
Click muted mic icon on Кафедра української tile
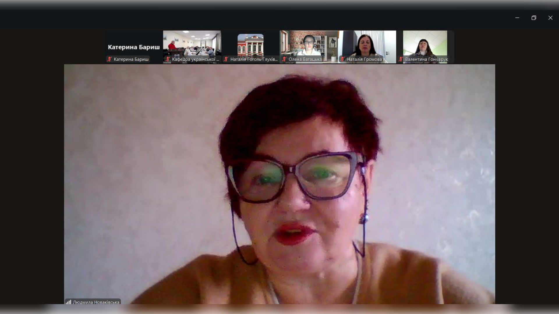click(168, 59)
